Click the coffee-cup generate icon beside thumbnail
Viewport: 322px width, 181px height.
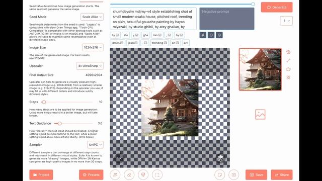288,69
